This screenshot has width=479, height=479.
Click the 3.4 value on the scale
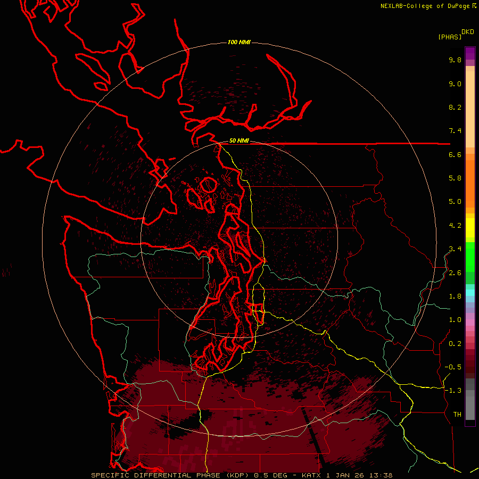coord(455,249)
